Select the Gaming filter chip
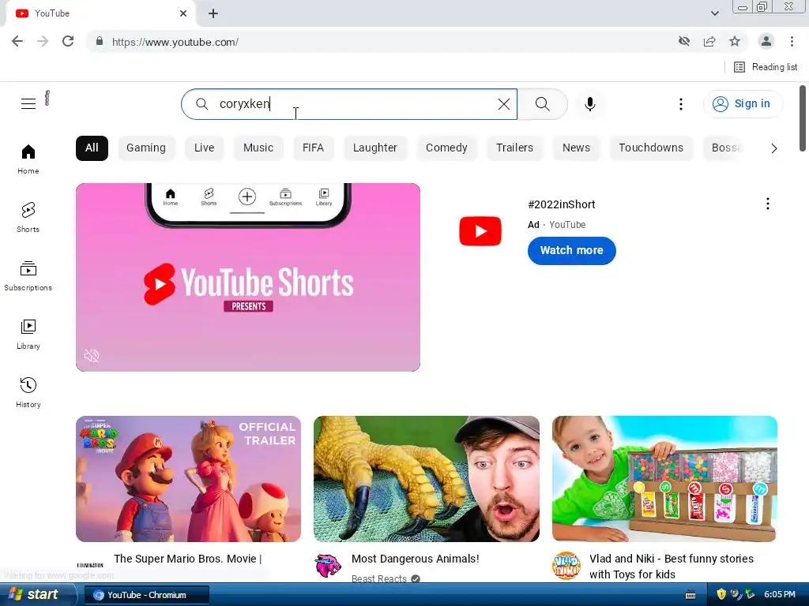 click(x=146, y=148)
